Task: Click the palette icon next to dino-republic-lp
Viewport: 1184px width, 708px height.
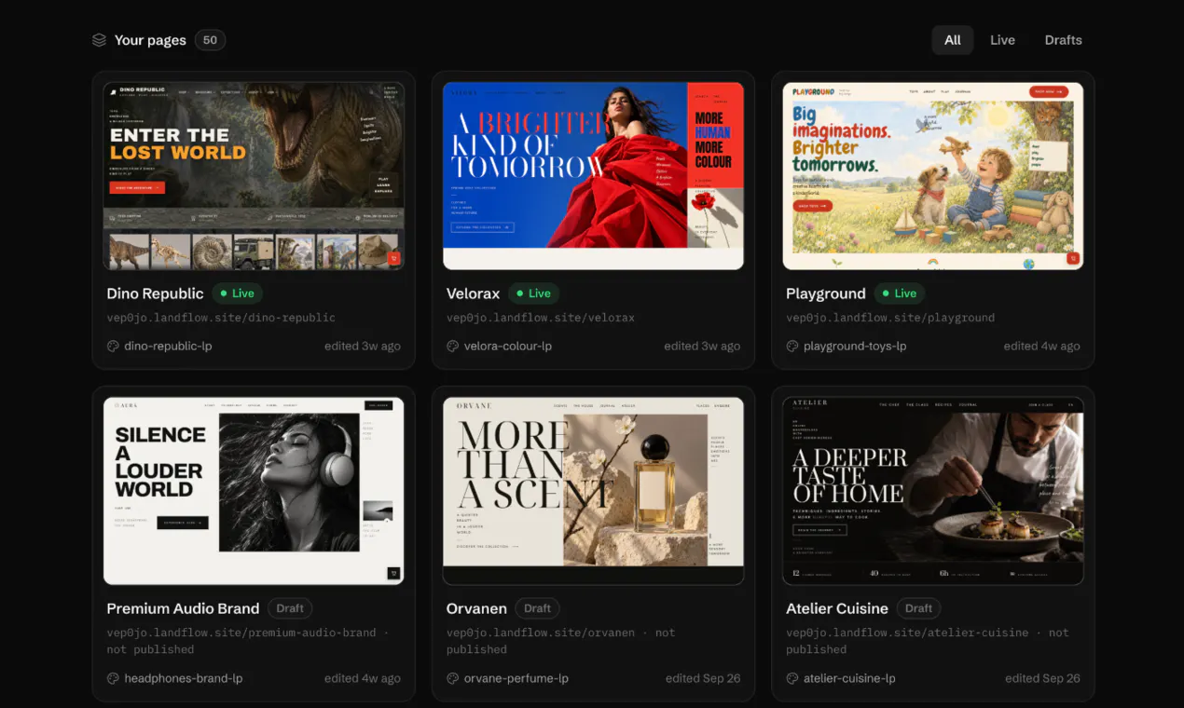Action: [x=113, y=346]
